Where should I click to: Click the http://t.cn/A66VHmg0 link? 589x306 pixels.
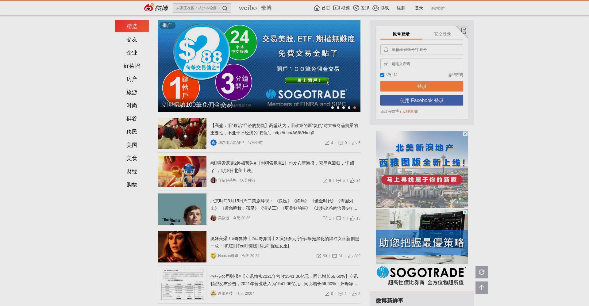294,133
